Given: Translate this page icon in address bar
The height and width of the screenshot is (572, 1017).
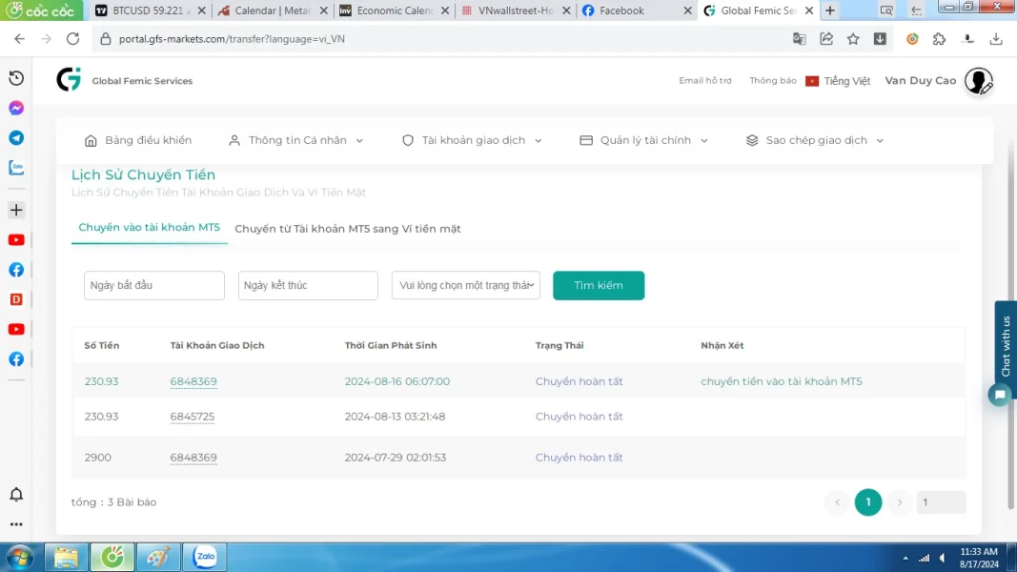Looking at the screenshot, I should click(x=799, y=39).
